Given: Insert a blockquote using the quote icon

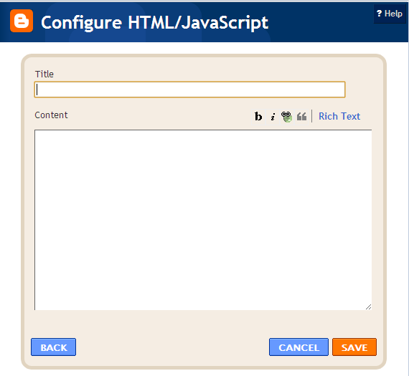Looking at the screenshot, I should point(301,117).
